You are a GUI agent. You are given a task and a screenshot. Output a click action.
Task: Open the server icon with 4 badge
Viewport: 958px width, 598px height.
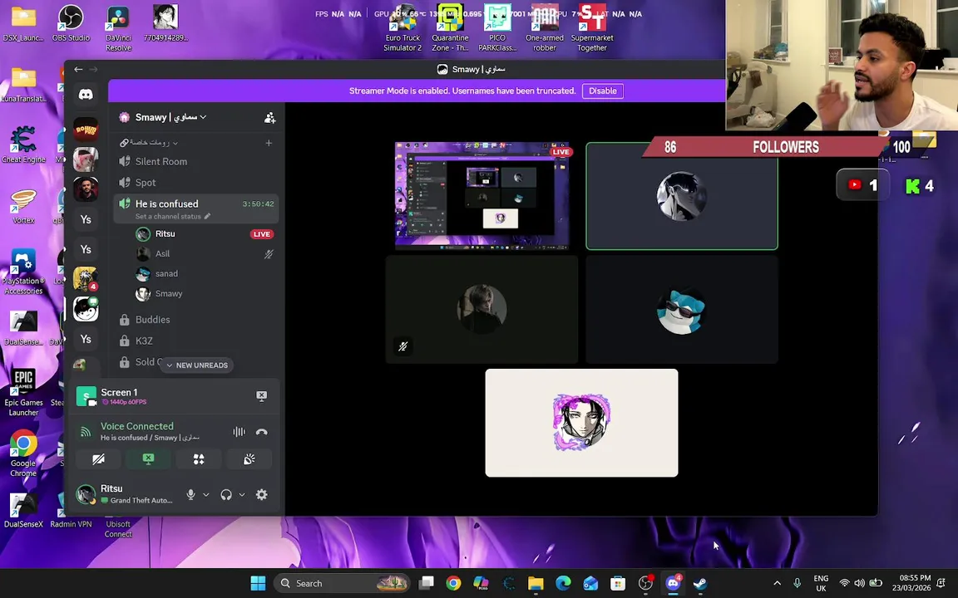click(86, 279)
